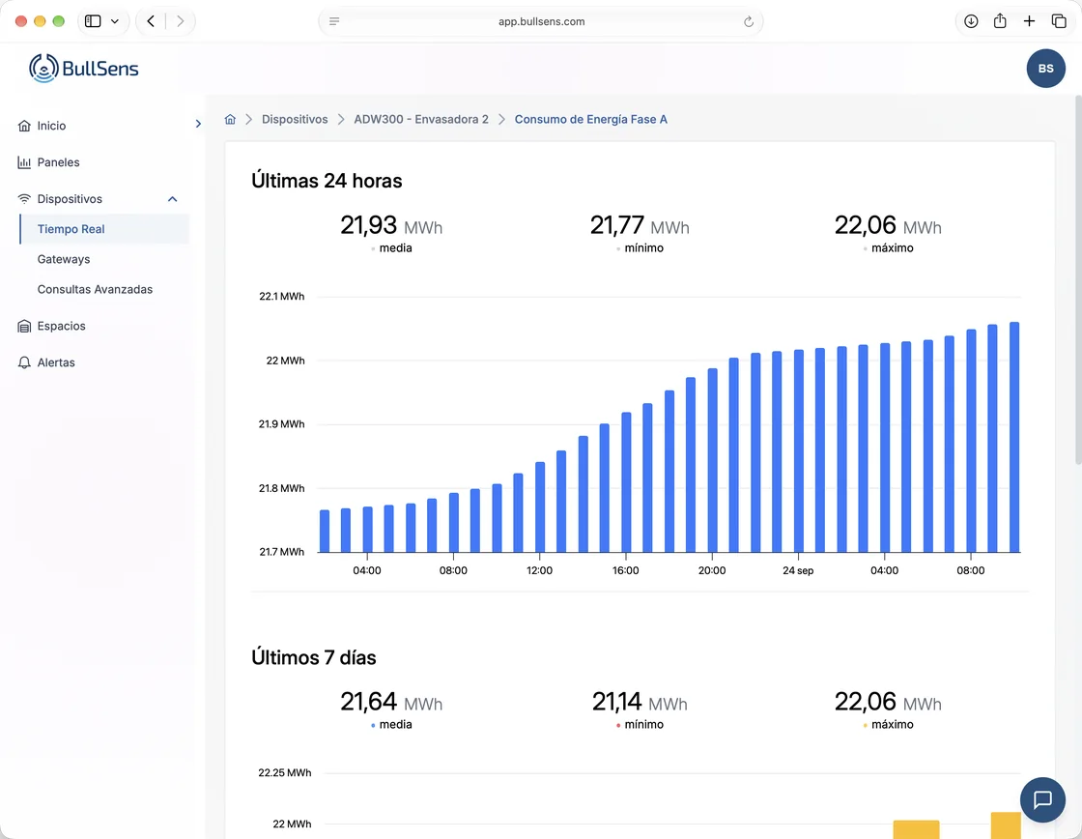1082x839 pixels.
Task: Open the sidebar options dropdown arrow
Action: click(x=115, y=21)
